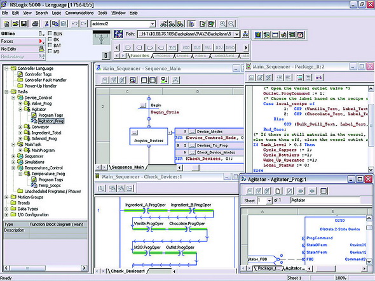Select Agitator_Prog in the tree
Screen dimensions: 375x281
coord(51,121)
